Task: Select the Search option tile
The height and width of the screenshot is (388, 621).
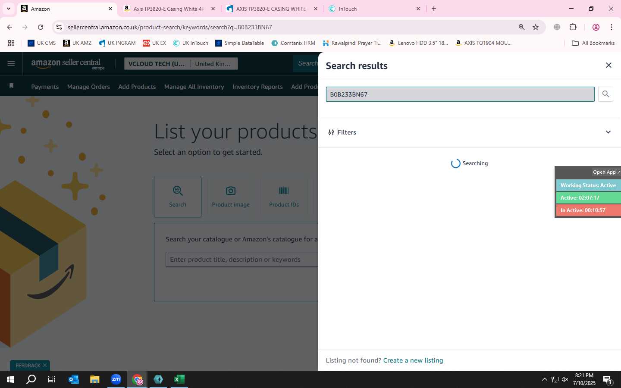Action: (x=178, y=197)
